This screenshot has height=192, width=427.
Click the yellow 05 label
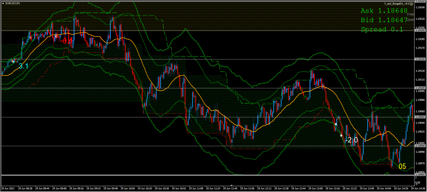coord(402,167)
